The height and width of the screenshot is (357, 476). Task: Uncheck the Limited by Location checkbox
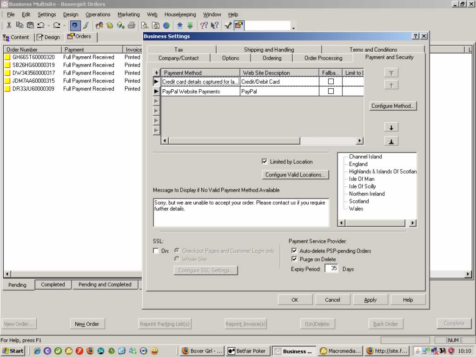coord(265,162)
